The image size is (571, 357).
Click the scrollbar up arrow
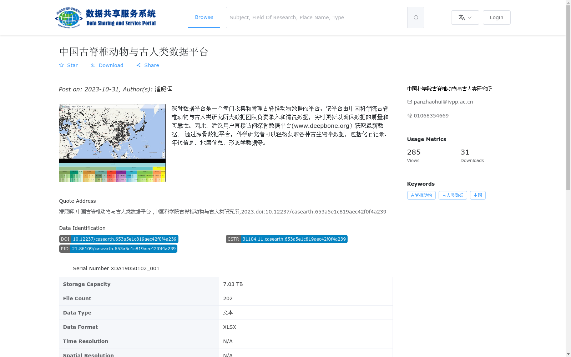tap(568, 2)
